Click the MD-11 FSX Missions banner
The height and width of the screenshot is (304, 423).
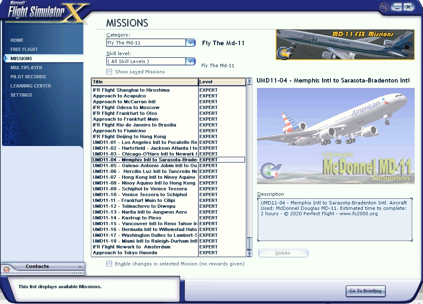[345, 45]
